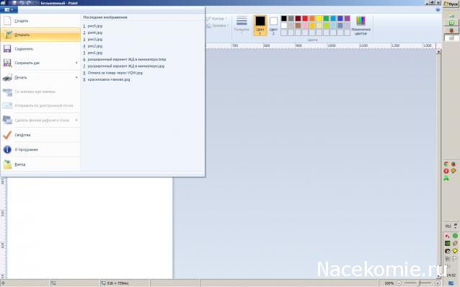Screen dimensions: 460x287
Task: Pick the red palette color swatch
Action: tap(305, 19)
